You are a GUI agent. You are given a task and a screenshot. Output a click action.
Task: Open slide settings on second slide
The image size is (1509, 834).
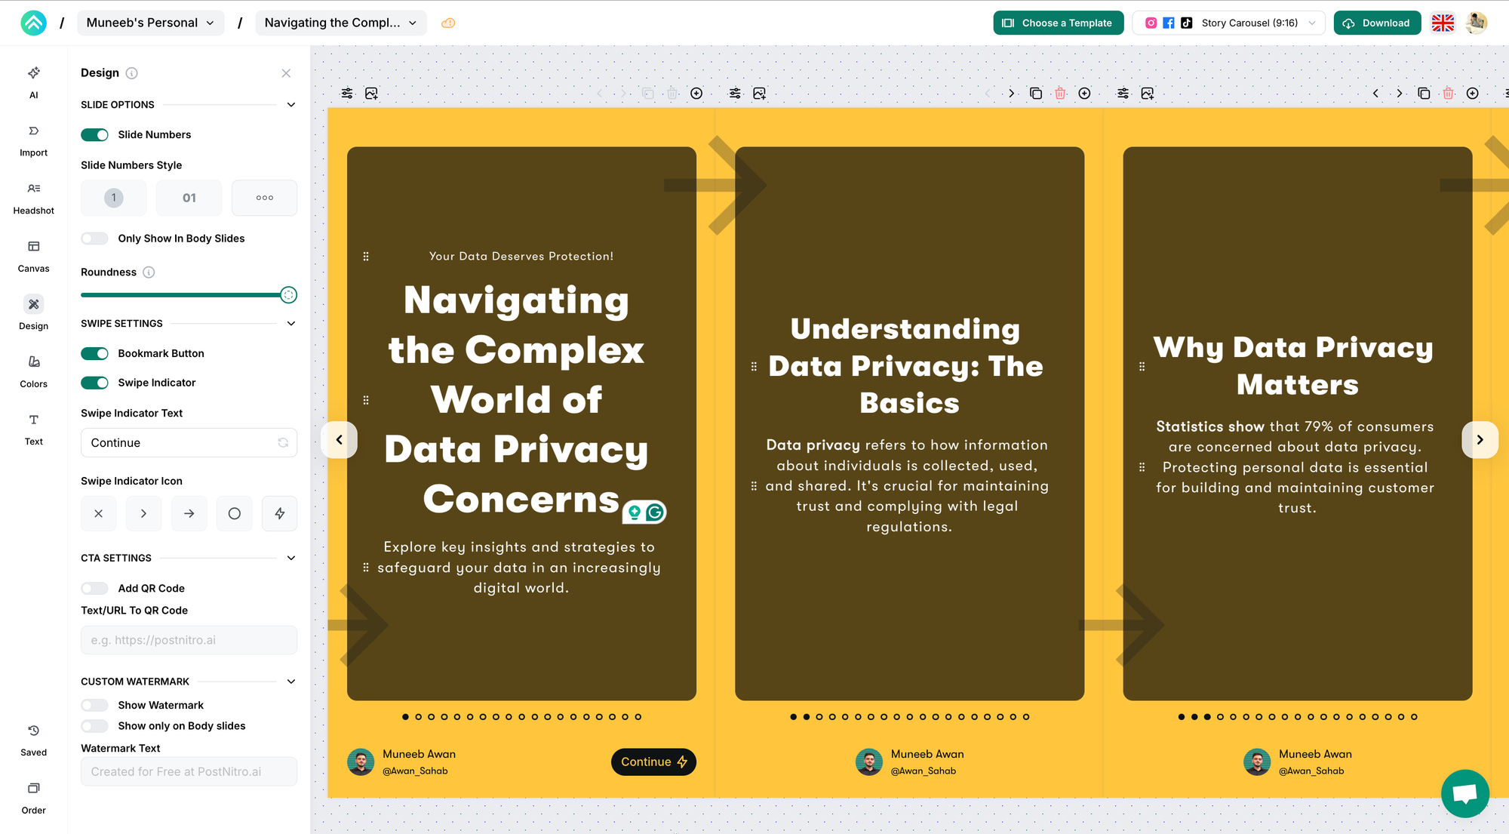(x=735, y=94)
